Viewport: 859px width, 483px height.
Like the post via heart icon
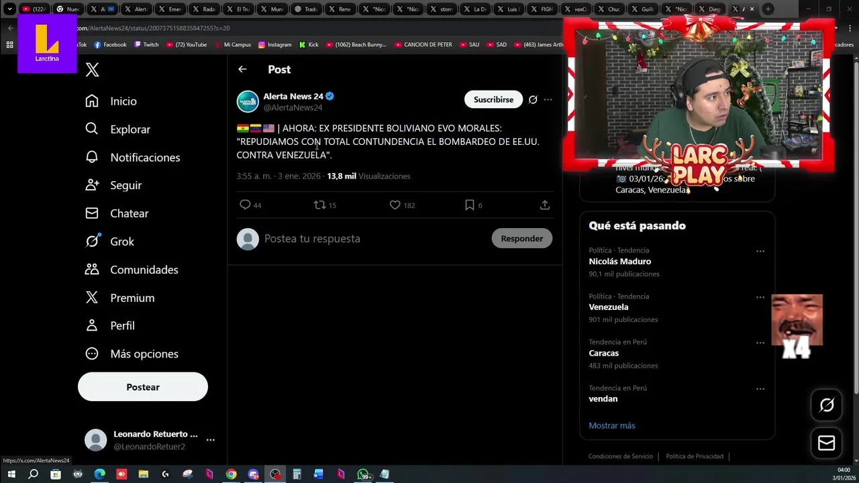(395, 205)
